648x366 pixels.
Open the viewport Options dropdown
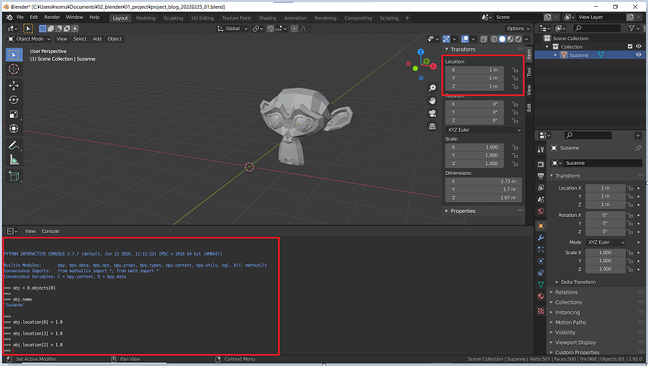point(519,29)
